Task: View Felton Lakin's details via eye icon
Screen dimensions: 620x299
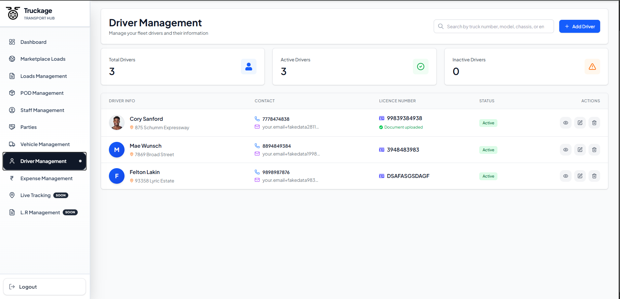Action: pos(565,176)
